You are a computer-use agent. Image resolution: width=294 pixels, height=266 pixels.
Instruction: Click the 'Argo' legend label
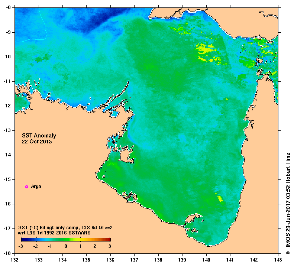[x=36, y=186]
